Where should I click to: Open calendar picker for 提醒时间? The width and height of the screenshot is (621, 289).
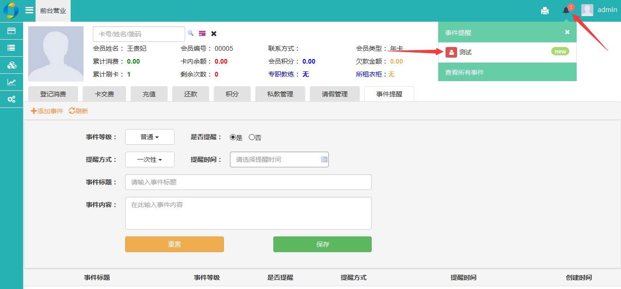(324, 159)
